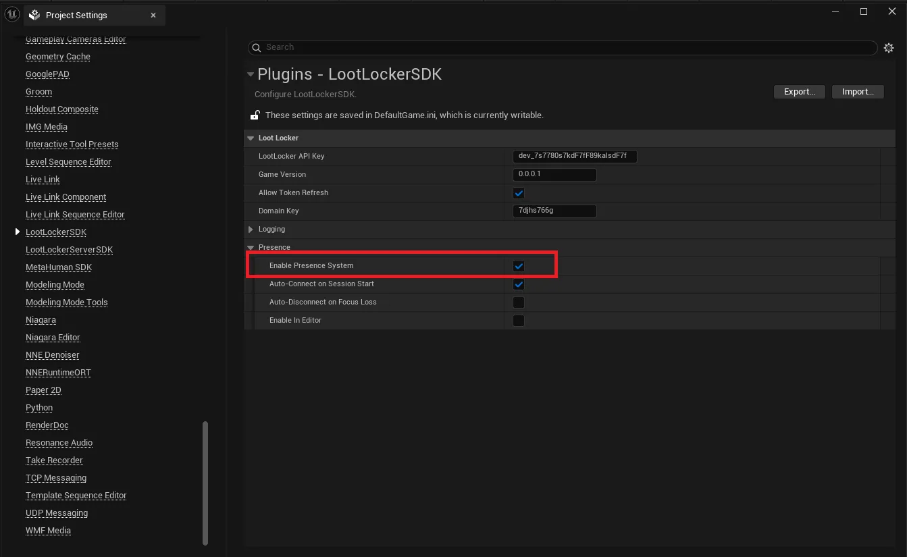Enable Auto-Disconnect on Focus Loss
Image resolution: width=907 pixels, height=557 pixels.
(519, 302)
